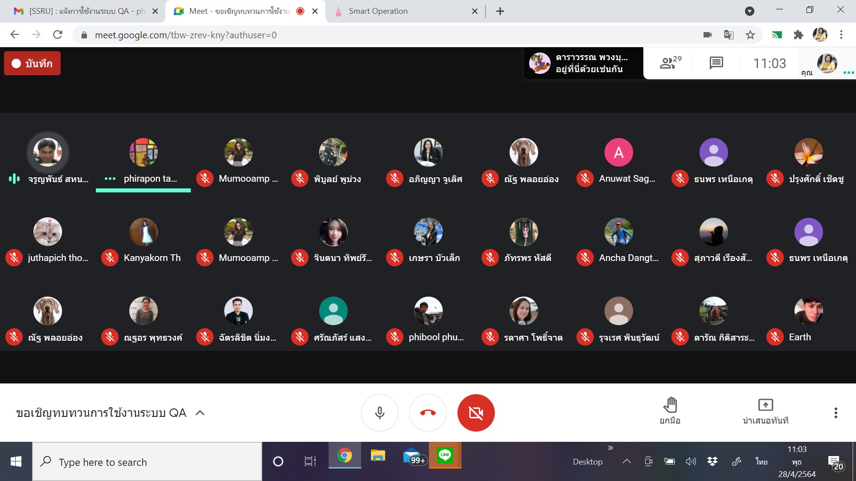
Task: Click the red recording indicator button
Action: tap(32, 63)
